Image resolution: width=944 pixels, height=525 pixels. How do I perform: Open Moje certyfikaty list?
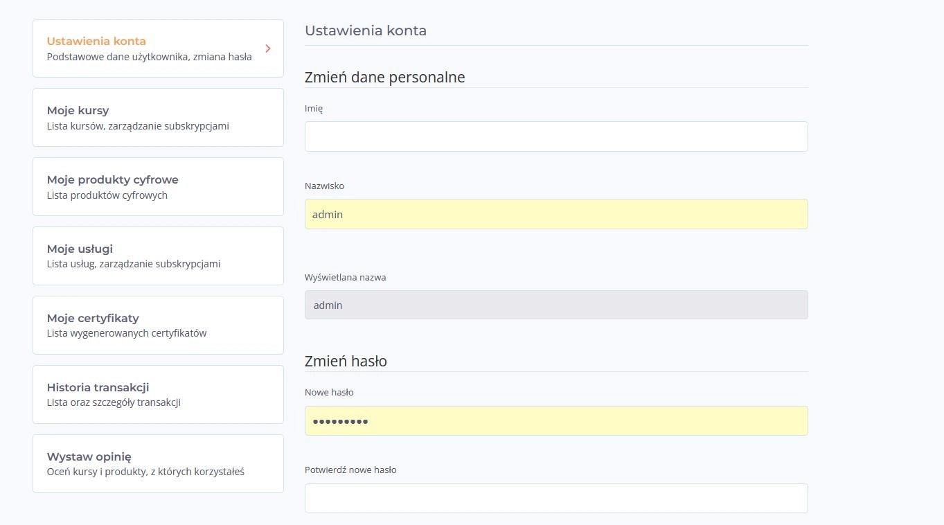[x=158, y=326]
